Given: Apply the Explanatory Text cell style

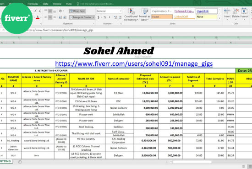Looking at the screenshot, I should tap(162, 11).
